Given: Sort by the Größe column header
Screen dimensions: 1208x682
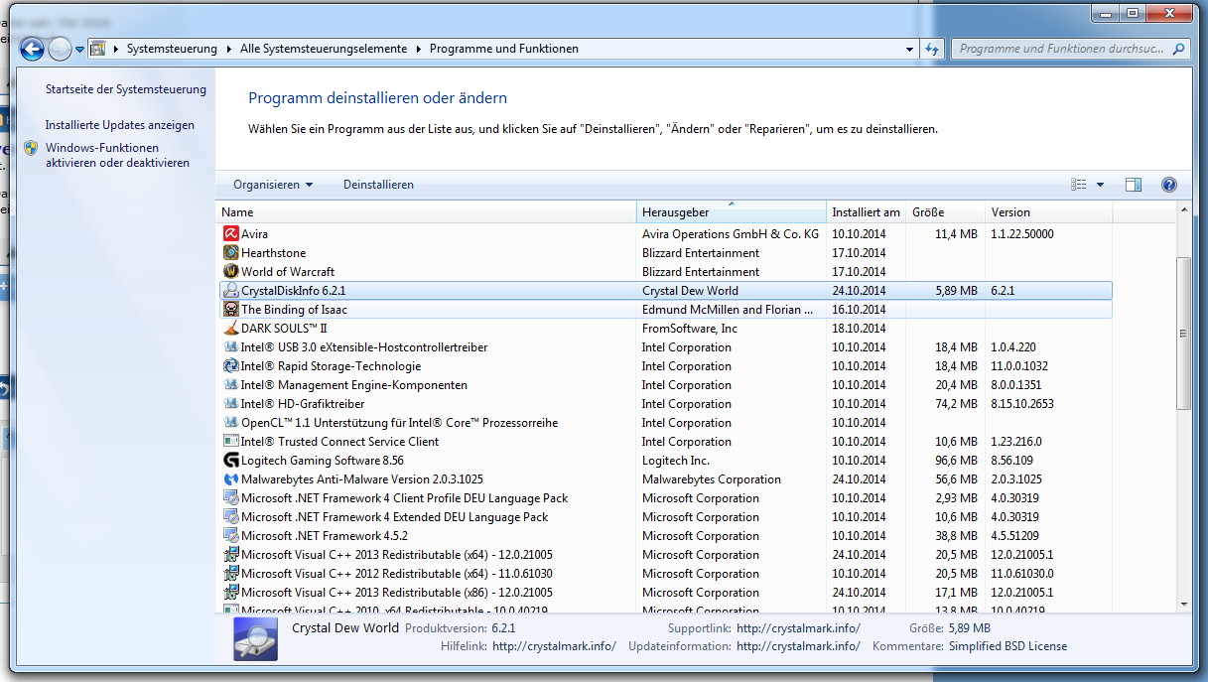Looking at the screenshot, I should 946,212.
